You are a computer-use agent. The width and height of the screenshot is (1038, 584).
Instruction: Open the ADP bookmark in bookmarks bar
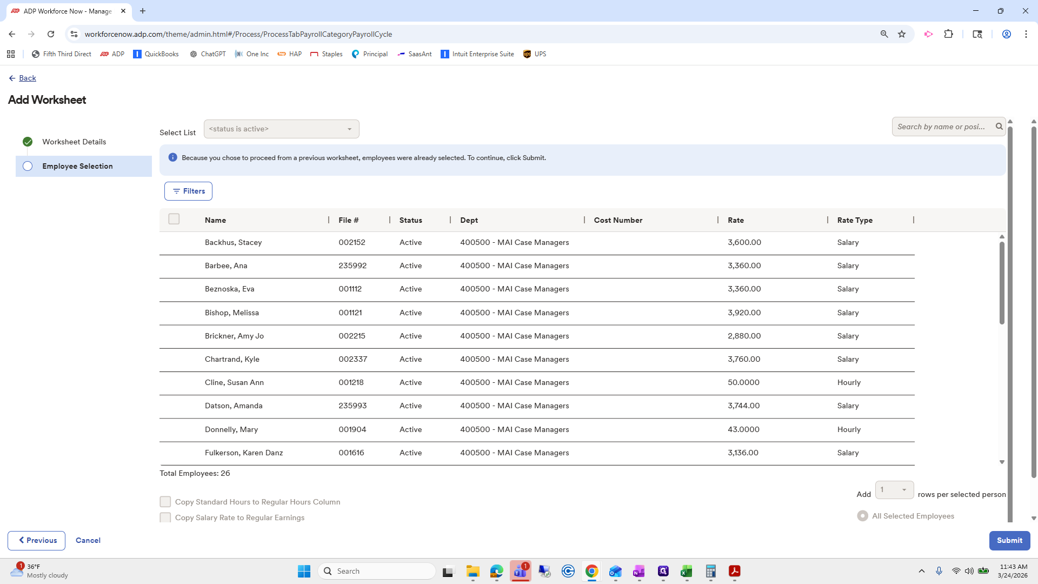[112, 54]
